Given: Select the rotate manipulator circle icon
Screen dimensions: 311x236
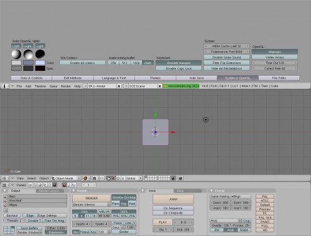Looking at the screenshot, I should tap(118, 178).
